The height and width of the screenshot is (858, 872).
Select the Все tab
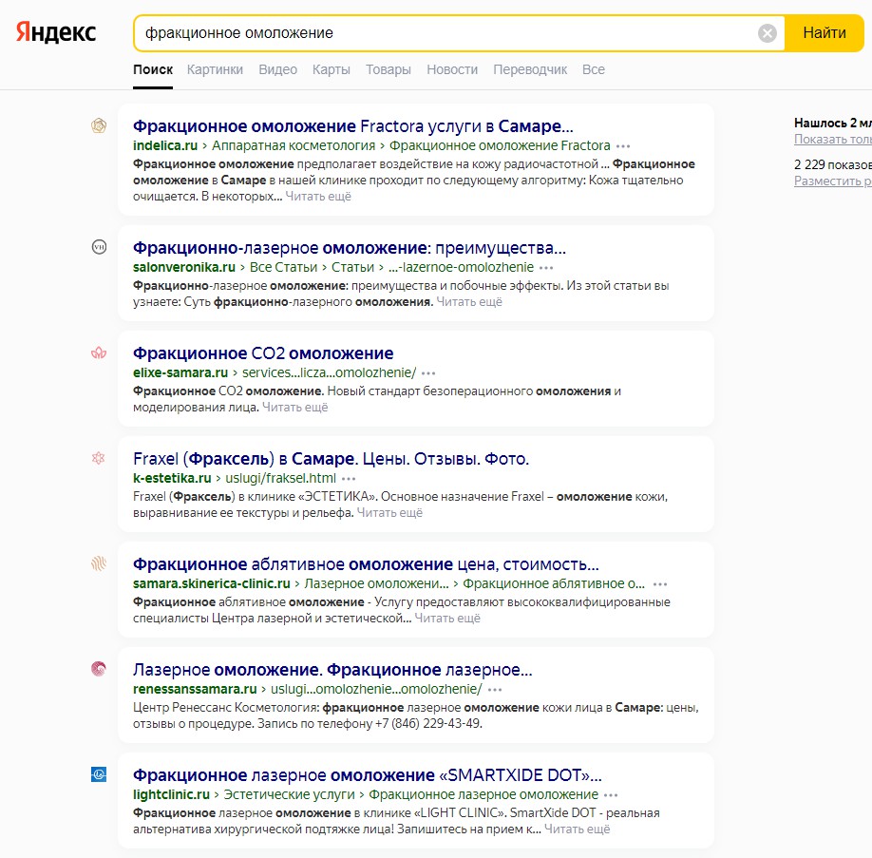594,69
